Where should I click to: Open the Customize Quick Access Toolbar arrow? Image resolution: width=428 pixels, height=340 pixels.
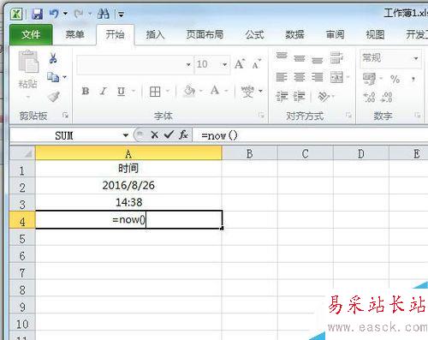[122, 14]
